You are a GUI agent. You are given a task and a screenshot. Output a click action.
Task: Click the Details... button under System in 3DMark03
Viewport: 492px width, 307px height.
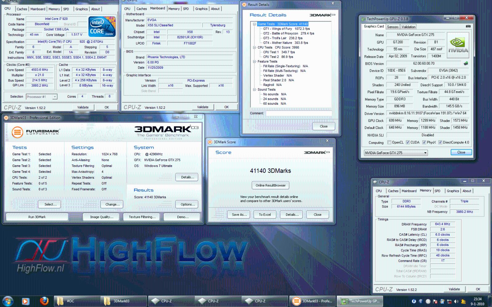(x=187, y=177)
